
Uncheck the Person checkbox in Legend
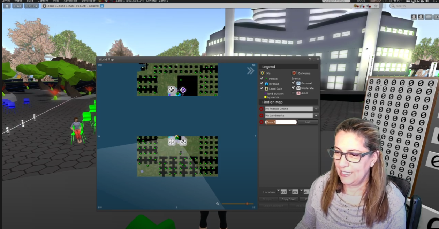point(262,79)
